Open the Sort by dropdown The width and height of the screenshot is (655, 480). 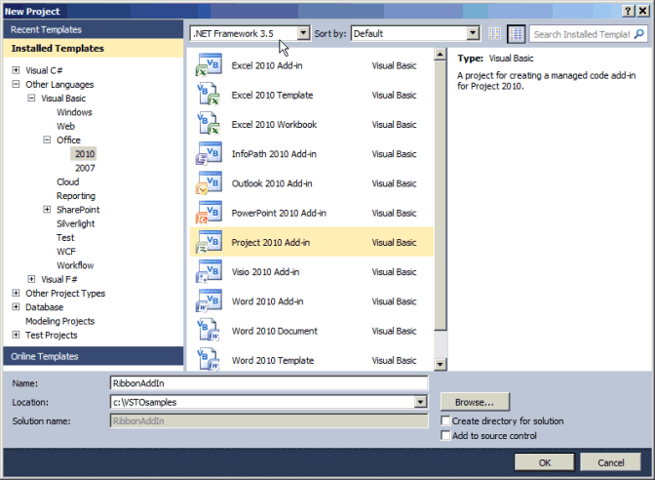(473, 33)
